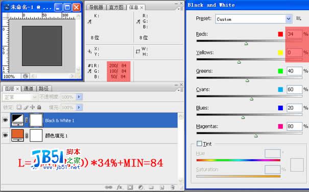Click the Saturation slider bar
The image size is (309, 192).
tap(238, 176)
